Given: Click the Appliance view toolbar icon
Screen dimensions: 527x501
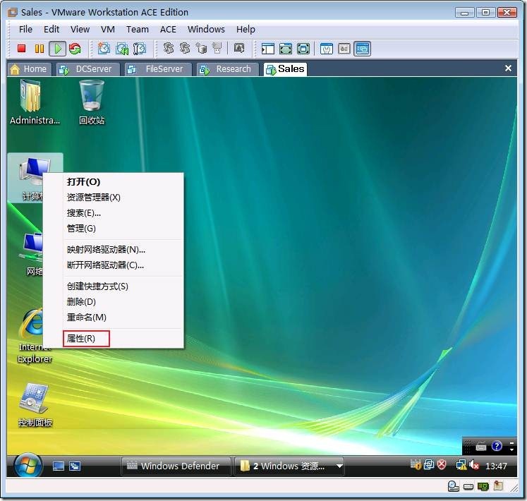Looking at the screenshot, I should [344, 49].
